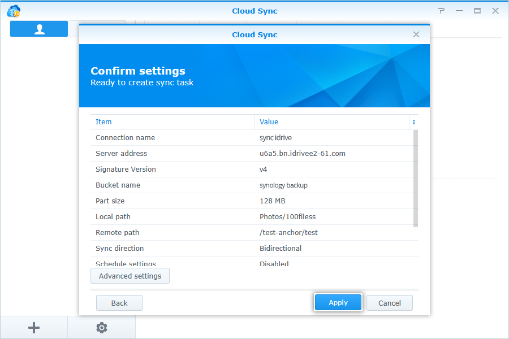Close the Cloud Sync main window
The width and height of the screenshot is (509, 339).
click(495, 11)
